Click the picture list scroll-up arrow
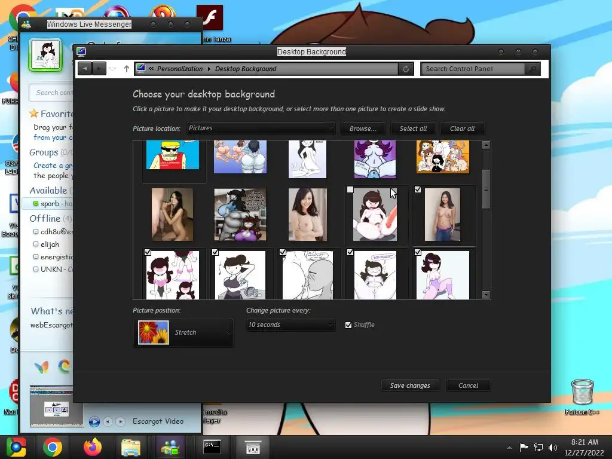The image size is (612, 459). point(486,145)
